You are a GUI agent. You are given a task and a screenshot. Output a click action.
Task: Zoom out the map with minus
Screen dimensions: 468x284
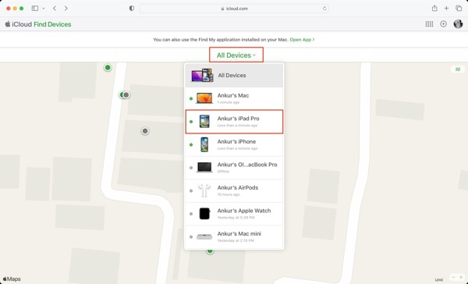point(453,278)
